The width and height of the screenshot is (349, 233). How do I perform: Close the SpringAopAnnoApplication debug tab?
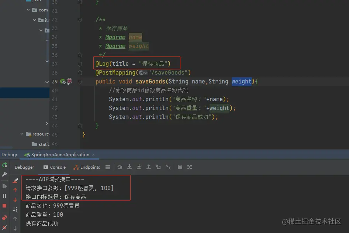(93, 155)
